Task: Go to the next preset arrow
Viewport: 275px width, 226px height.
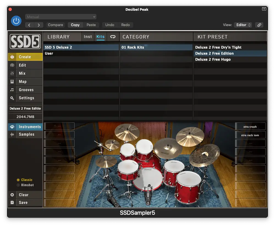Action: [38, 25]
